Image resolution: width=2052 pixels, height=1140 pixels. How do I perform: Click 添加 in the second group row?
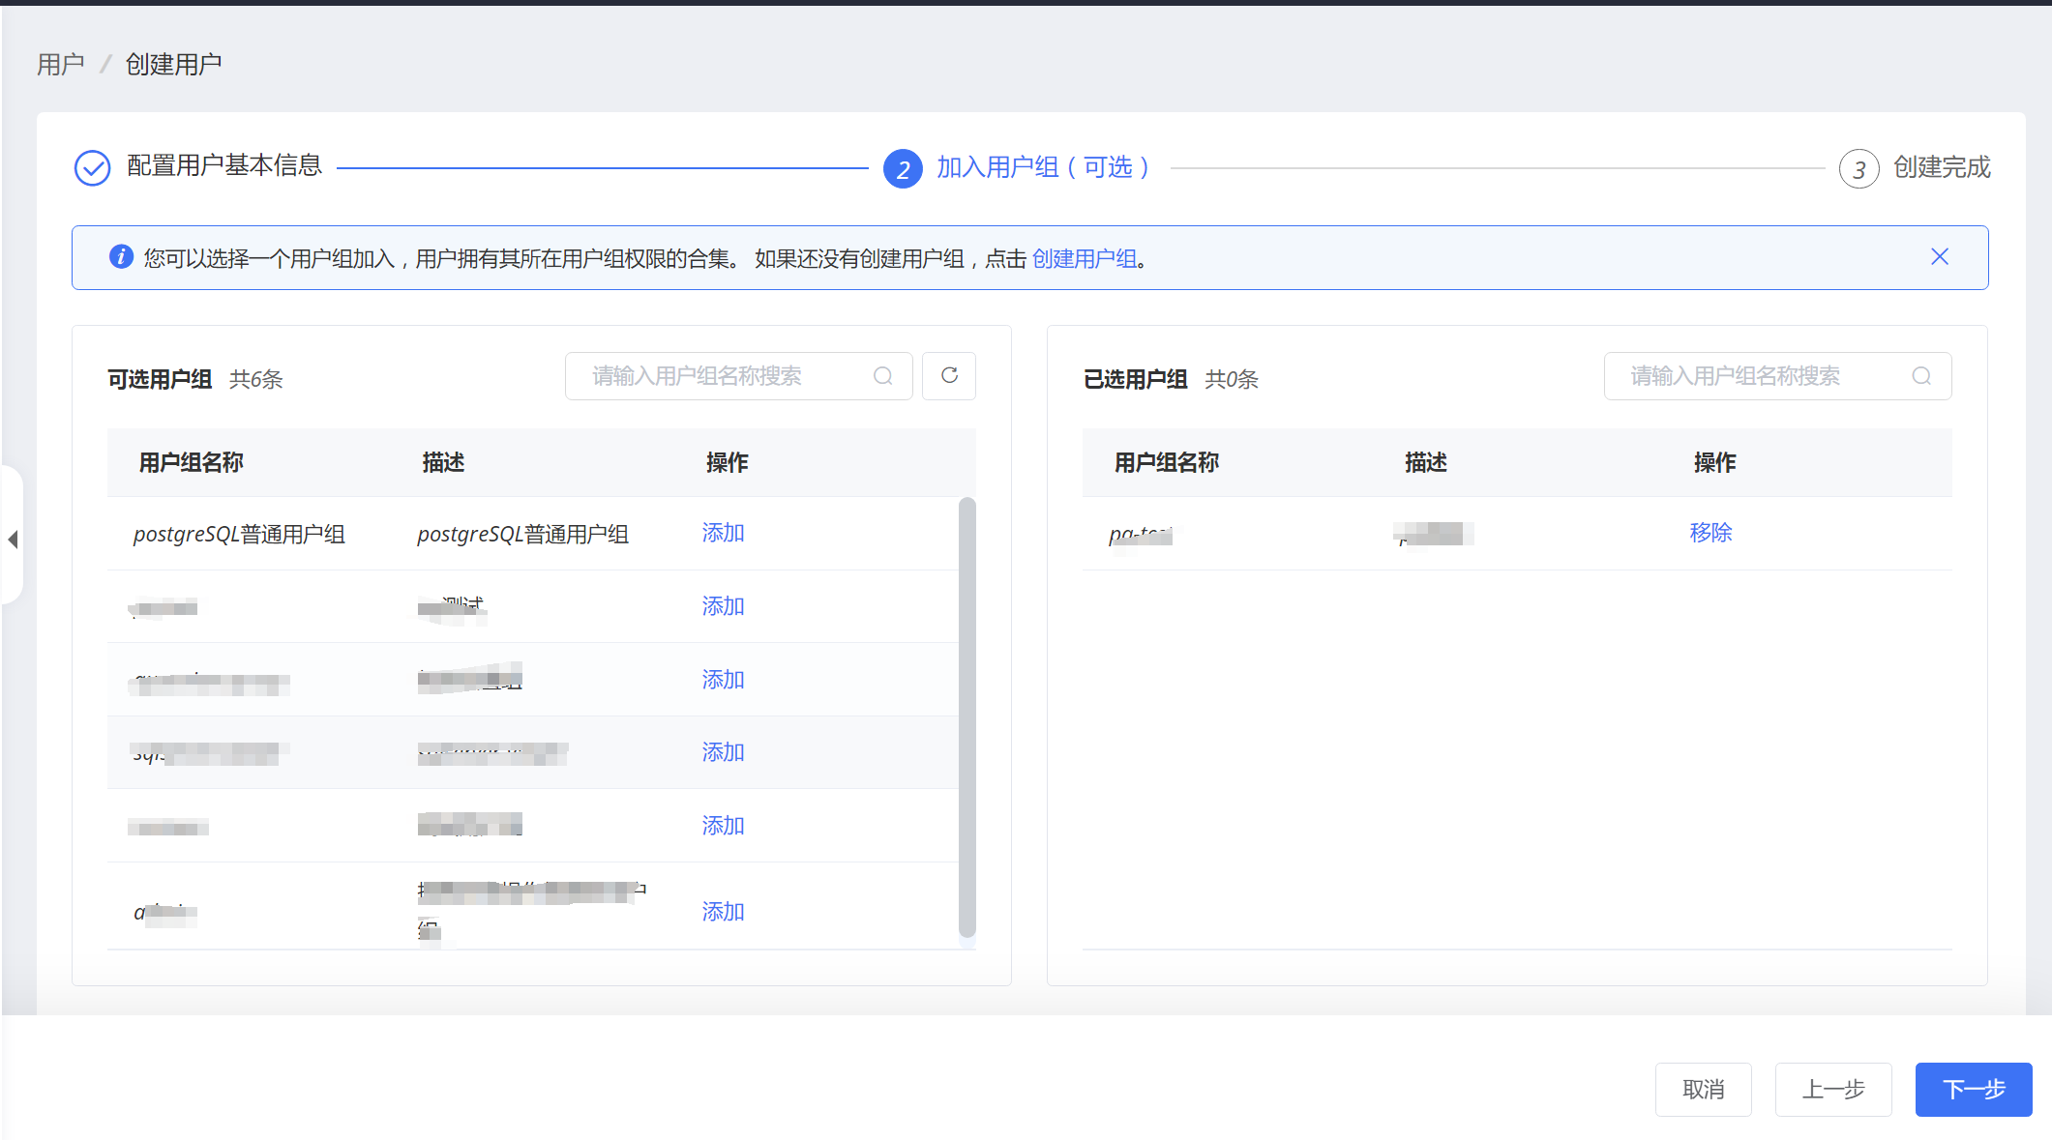[x=723, y=606]
